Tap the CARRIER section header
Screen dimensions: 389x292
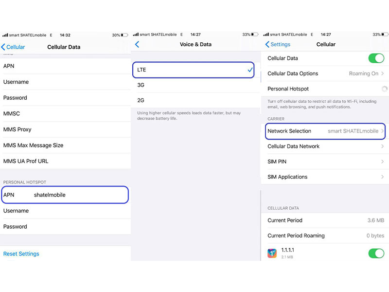click(276, 119)
